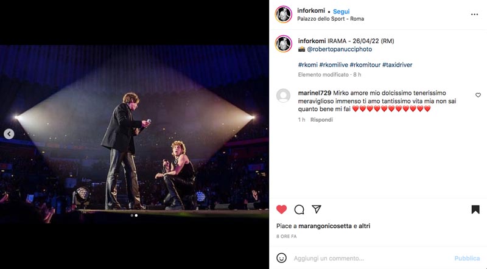Image resolution: width=487 pixels, height=269 pixels.
Task: Open inforkomi avatar beside the caption
Action: pyautogui.click(x=283, y=44)
